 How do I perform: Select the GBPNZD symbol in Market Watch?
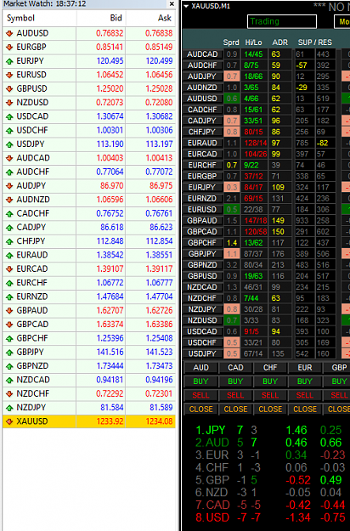32,366
